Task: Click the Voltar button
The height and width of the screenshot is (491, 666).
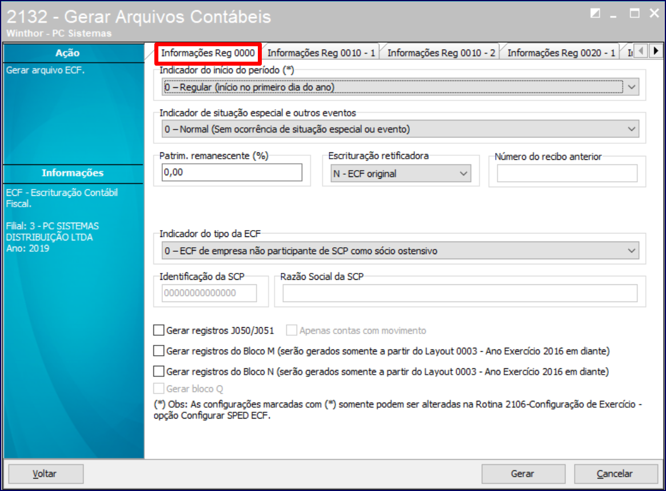Action: point(46,474)
